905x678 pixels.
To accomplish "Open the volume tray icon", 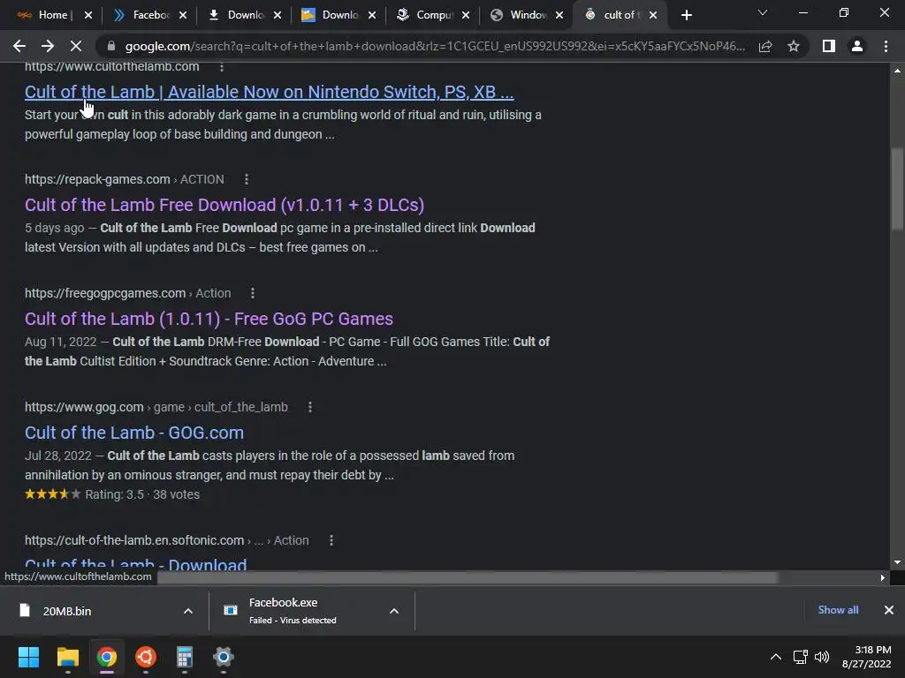I will pyautogui.click(x=822, y=657).
